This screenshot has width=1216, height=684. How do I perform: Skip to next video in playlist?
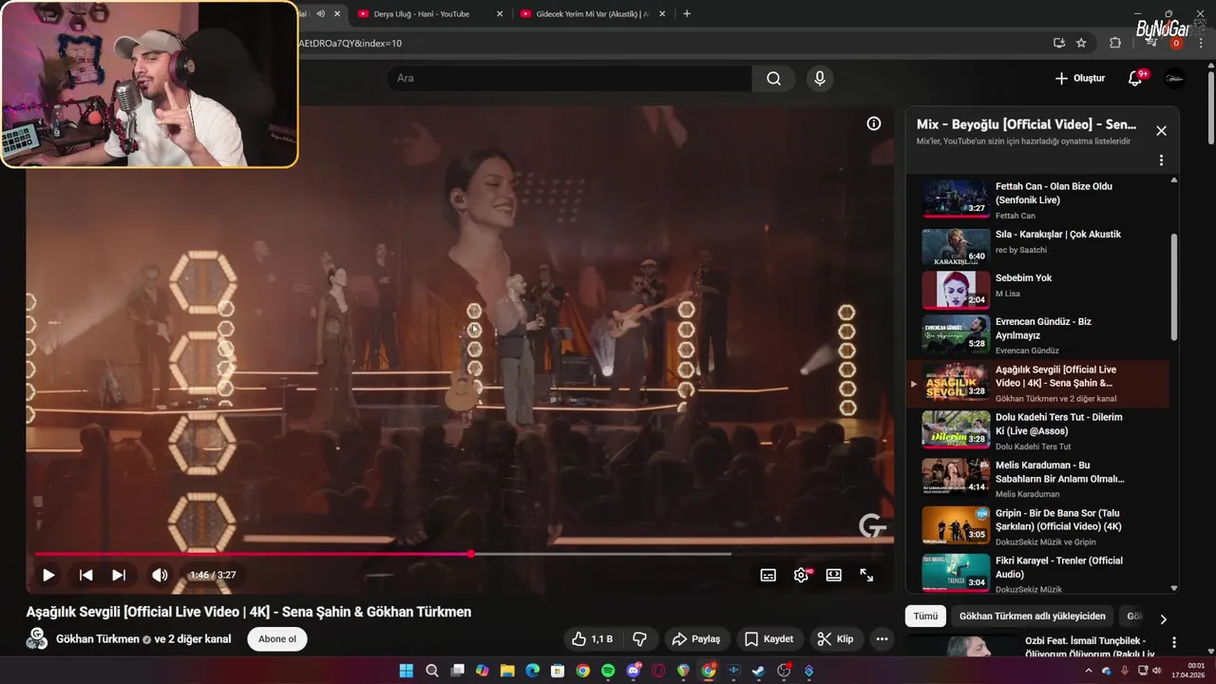(x=119, y=575)
